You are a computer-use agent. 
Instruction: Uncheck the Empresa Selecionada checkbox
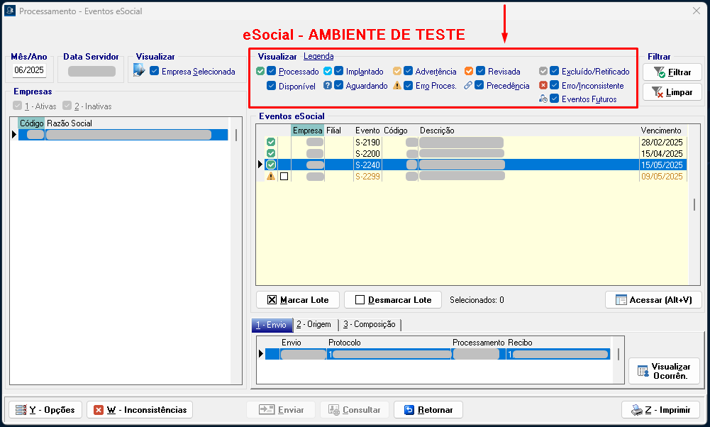click(x=155, y=71)
